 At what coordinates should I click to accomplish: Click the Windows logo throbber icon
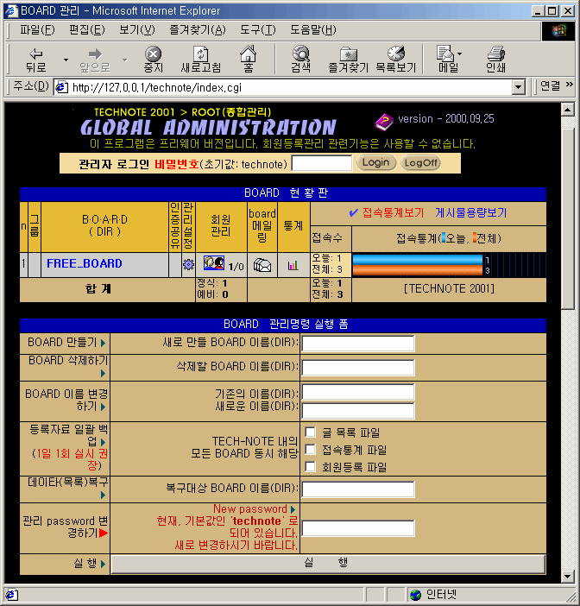(558, 30)
